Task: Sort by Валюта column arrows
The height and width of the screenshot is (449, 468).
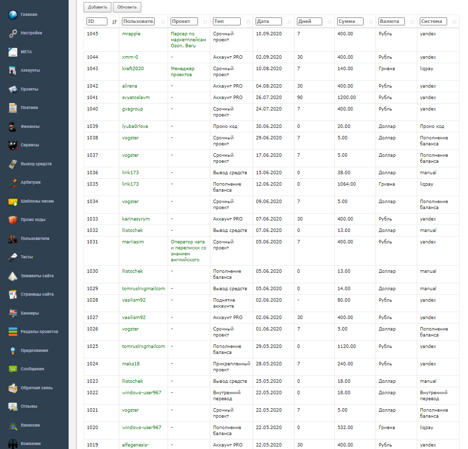Action: coord(412,22)
